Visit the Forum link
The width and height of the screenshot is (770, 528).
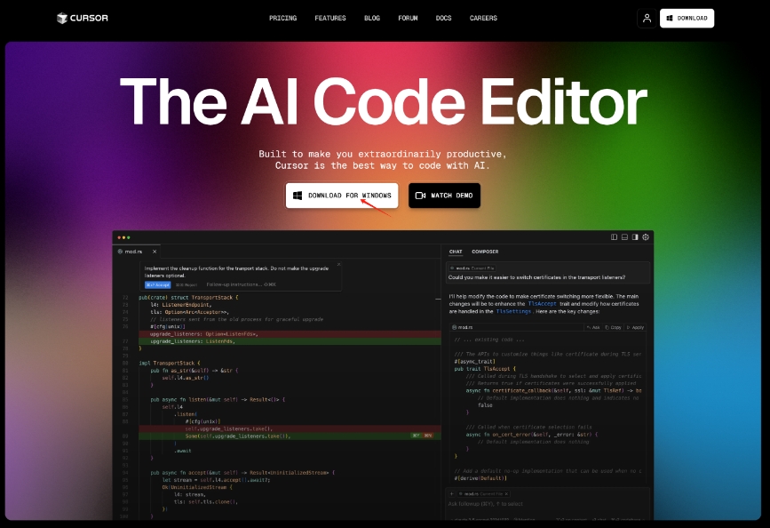point(408,18)
